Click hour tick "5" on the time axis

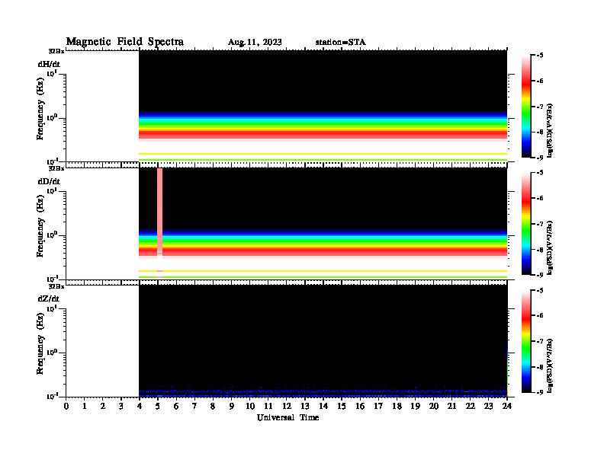(158, 406)
